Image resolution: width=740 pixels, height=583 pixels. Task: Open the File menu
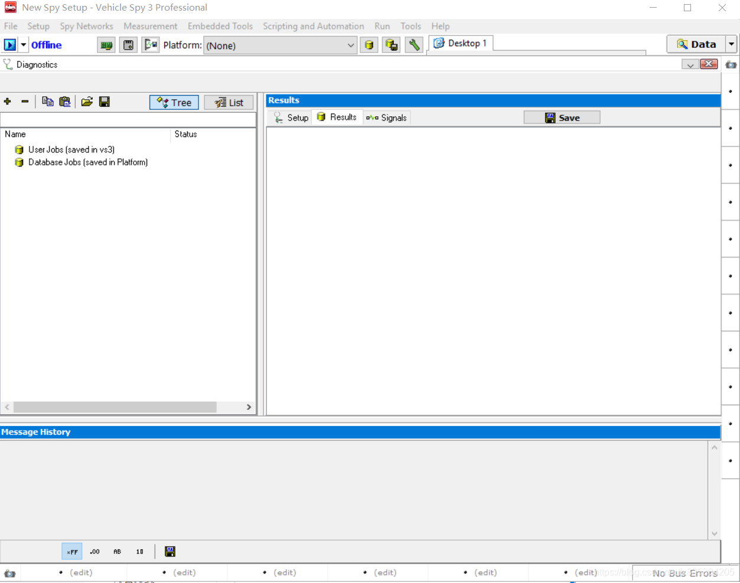(x=11, y=26)
